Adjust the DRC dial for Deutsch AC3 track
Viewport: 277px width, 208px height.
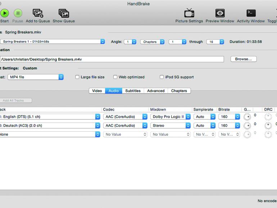coord(268,126)
